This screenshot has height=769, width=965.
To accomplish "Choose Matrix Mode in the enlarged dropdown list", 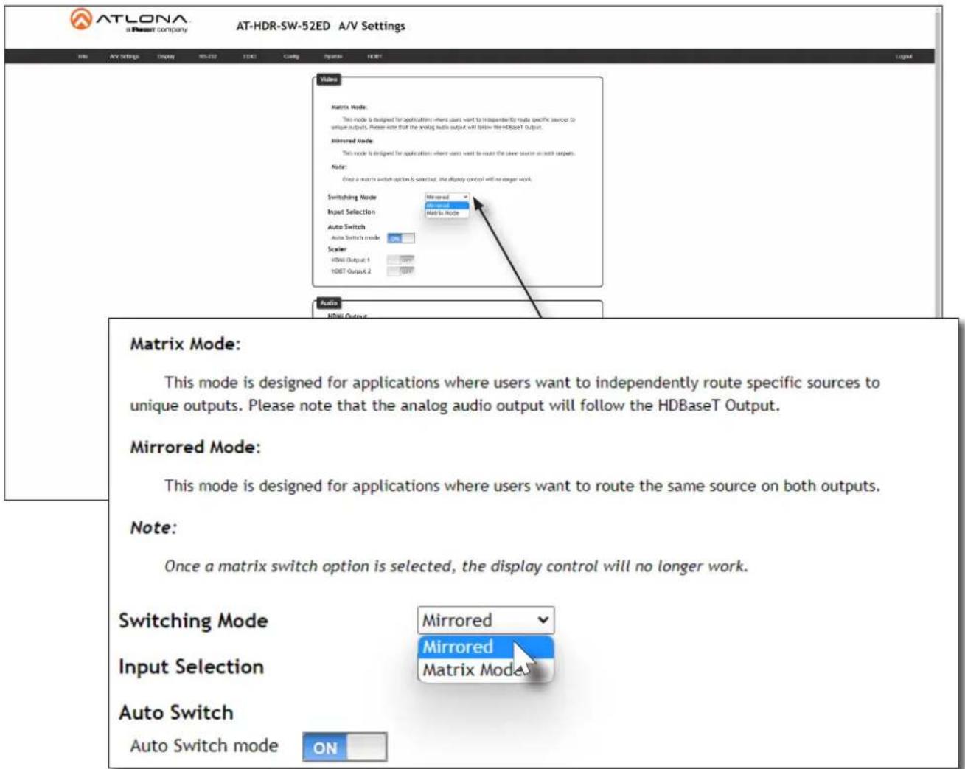I will [x=485, y=670].
